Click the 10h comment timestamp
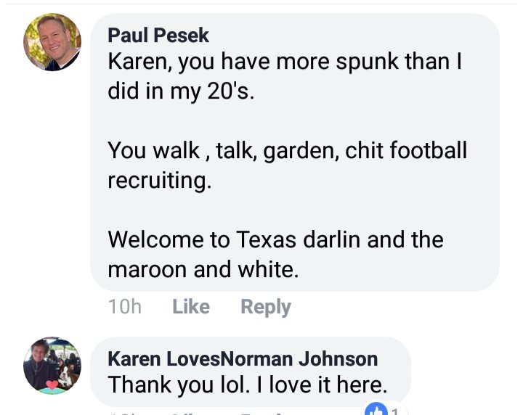Viewport: 523px width, 415px height. (124, 307)
